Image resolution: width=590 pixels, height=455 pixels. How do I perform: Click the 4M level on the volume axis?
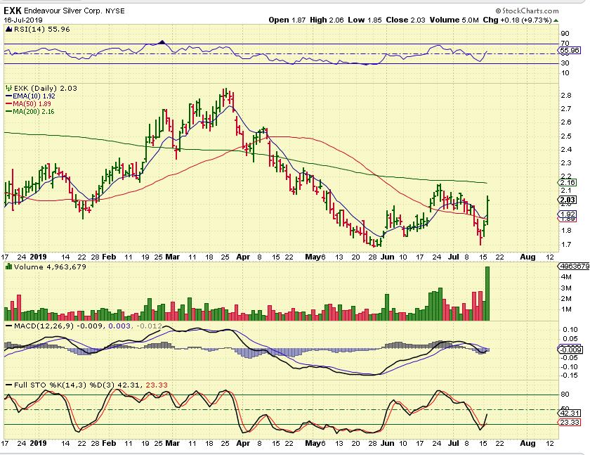click(x=566, y=277)
